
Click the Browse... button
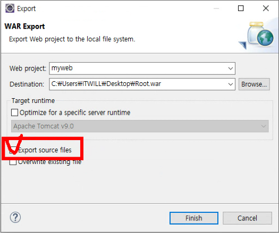coord(254,84)
